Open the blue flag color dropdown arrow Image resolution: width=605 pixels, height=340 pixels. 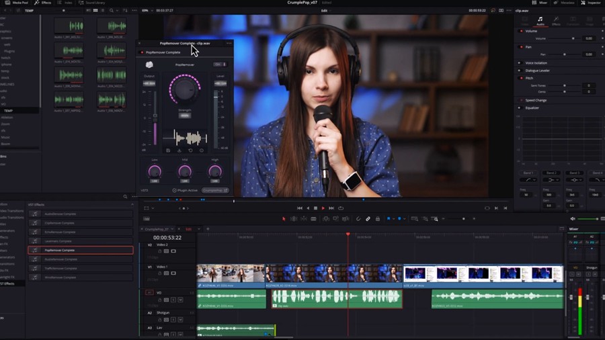pyautogui.click(x=393, y=218)
